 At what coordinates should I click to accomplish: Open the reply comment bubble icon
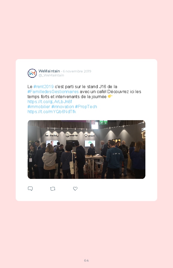click(30, 189)
